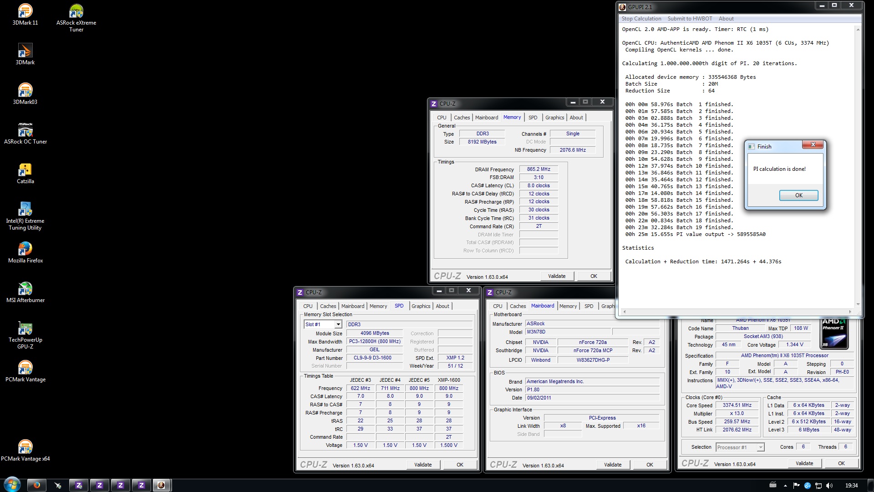Click the GPUPI 2.1 title bar icon
The width and height of the screenshot is (874, 492).
pos(622,7)
